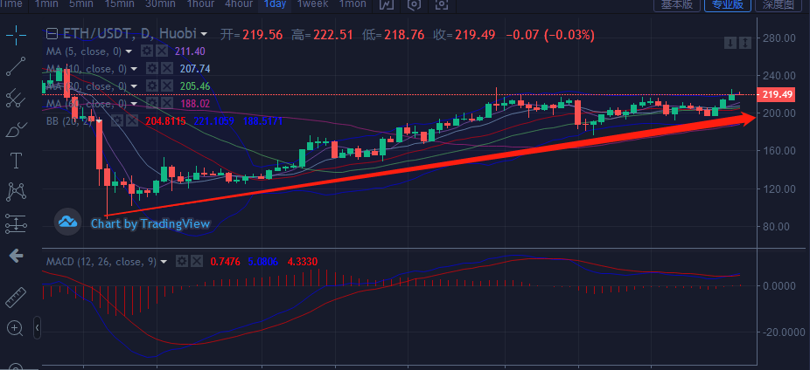
Task: Switch to the 1week interval
Action: pyautogui.click(x=312, y=4)
